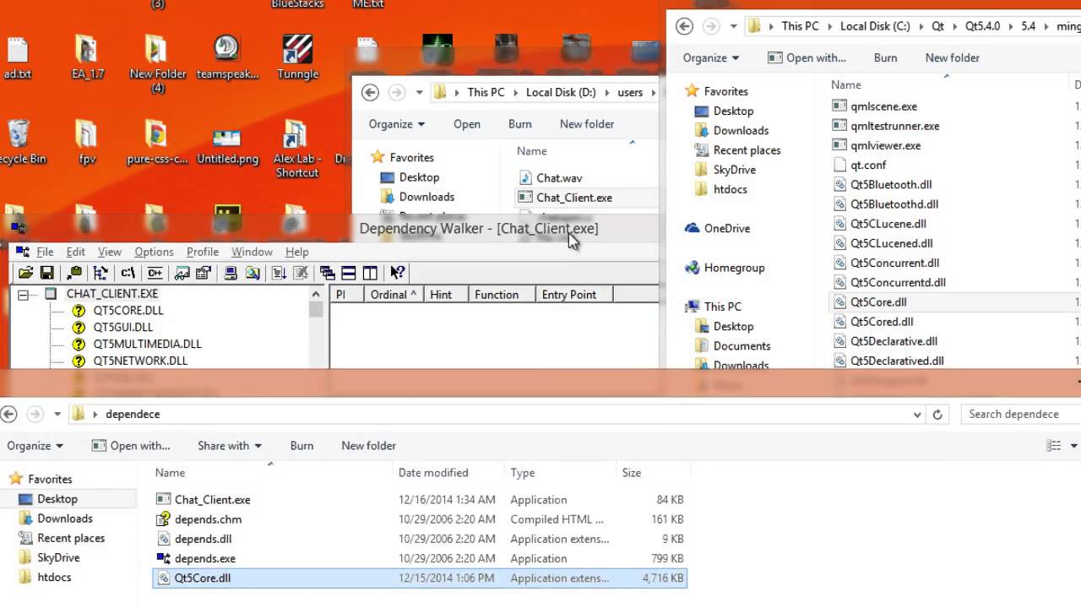Open the Profile menu in Dependency Walker
1081x608 pixels.
pos(203,252)
